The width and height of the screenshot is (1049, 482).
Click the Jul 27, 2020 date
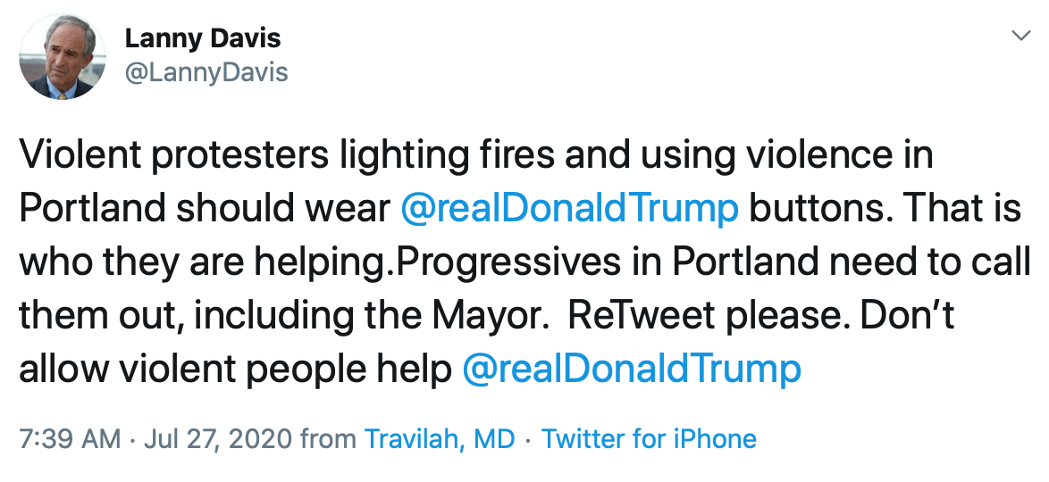[217, 439]
